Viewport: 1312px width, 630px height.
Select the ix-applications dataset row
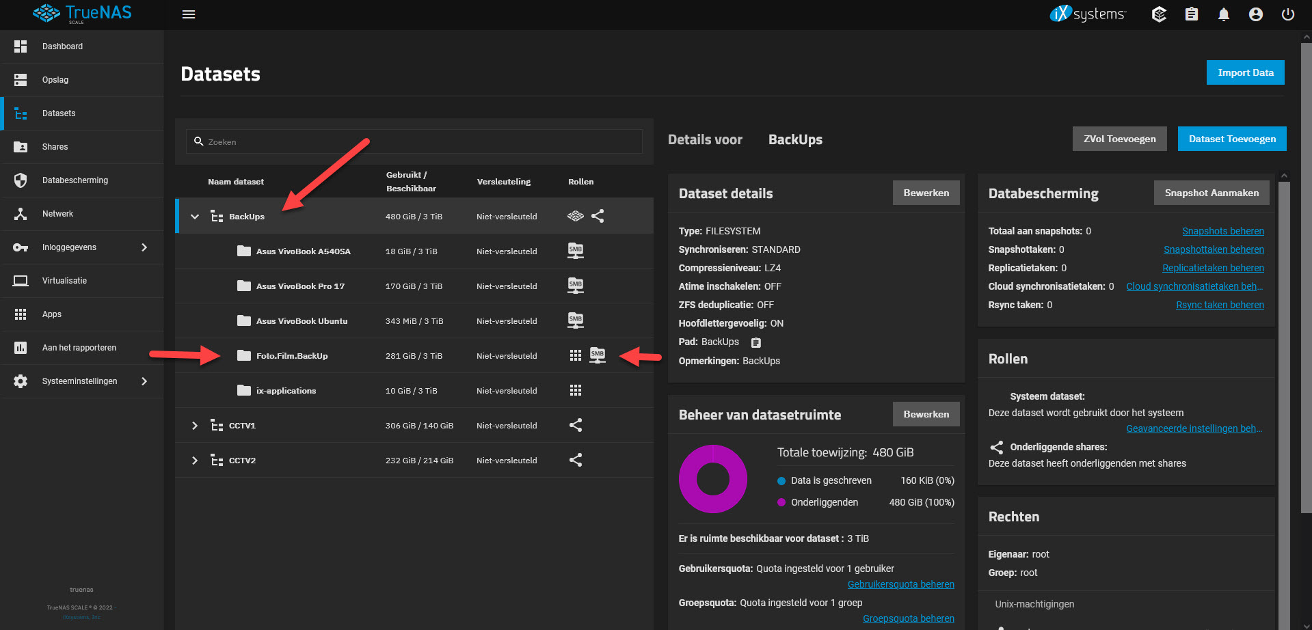coord(414,390)
